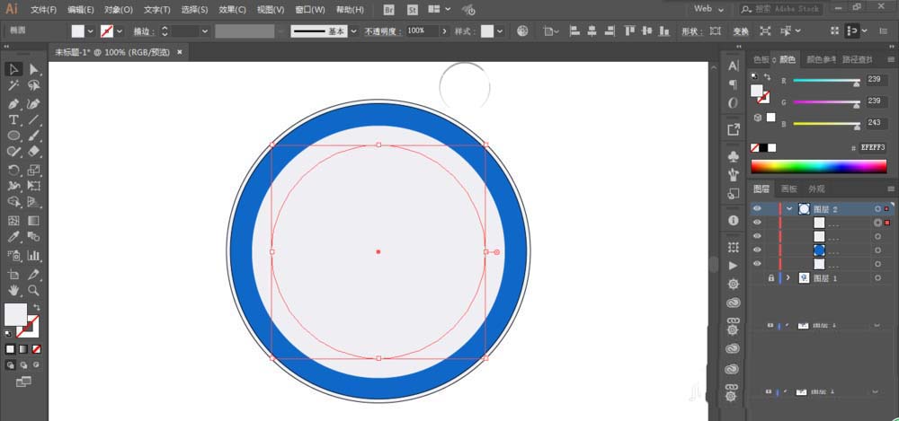Click the hex color value field
899x421 pixels.
pos(872,147)
